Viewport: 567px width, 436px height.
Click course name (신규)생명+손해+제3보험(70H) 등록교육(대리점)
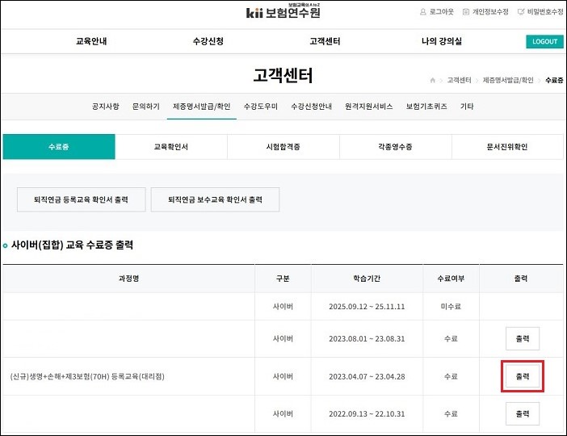(x=87, y=377)
